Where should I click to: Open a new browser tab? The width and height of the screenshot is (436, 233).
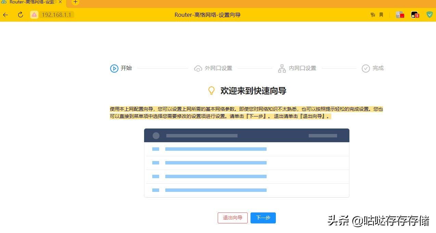tap(75, 2)
